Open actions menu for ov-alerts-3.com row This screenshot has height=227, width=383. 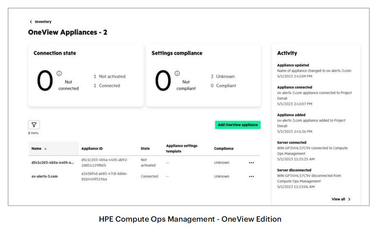(x=251, y=176)
